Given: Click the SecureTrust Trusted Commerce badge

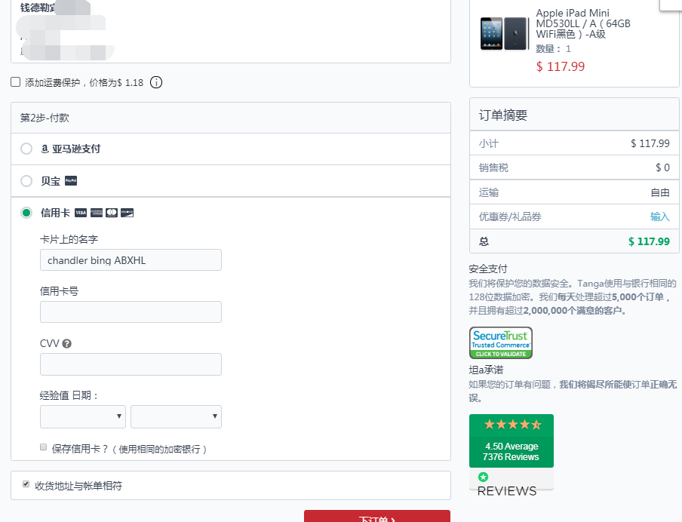Looking at the screenshot, I should tap(501, 342).
